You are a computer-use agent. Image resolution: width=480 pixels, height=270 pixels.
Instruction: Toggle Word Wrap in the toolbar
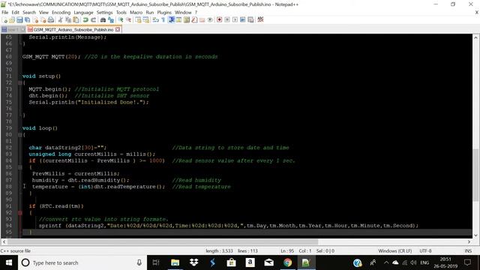(x=156, y=20)
